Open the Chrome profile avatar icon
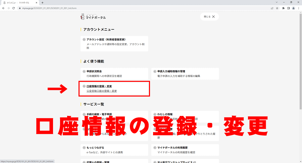Screen dimensions: 302x163 (293, 8)
